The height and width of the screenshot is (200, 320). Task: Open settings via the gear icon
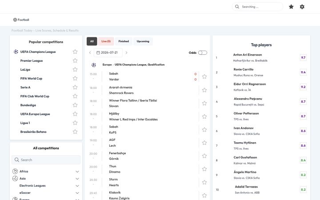pos(302,7)
